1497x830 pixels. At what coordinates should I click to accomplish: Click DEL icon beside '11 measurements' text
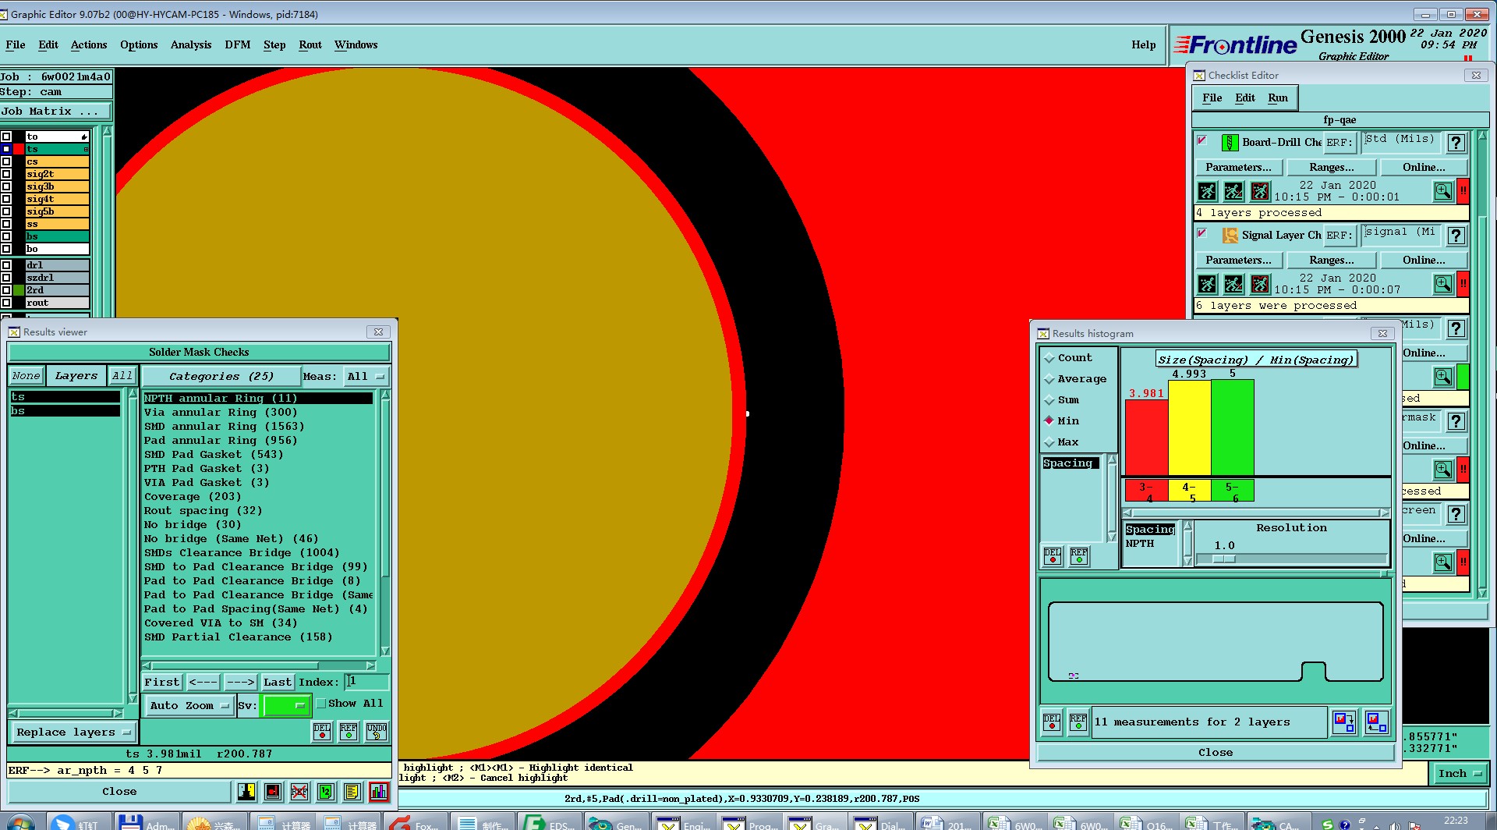[x=1052, y=722]
